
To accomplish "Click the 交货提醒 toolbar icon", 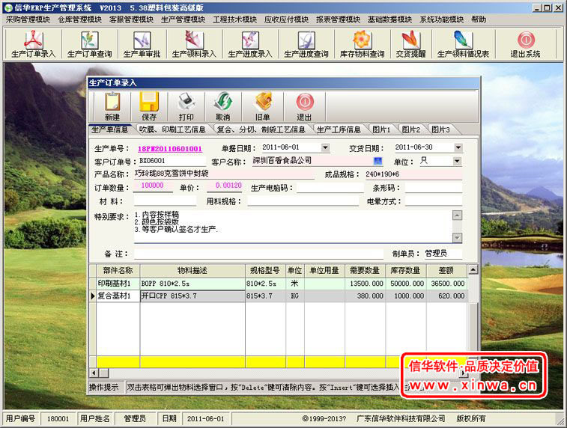I will [410, 44].
